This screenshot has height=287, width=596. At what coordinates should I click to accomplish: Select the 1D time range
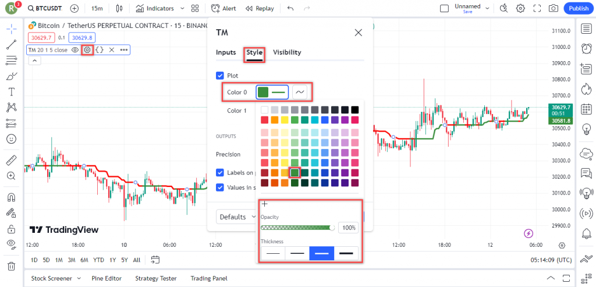click(34, 260)
